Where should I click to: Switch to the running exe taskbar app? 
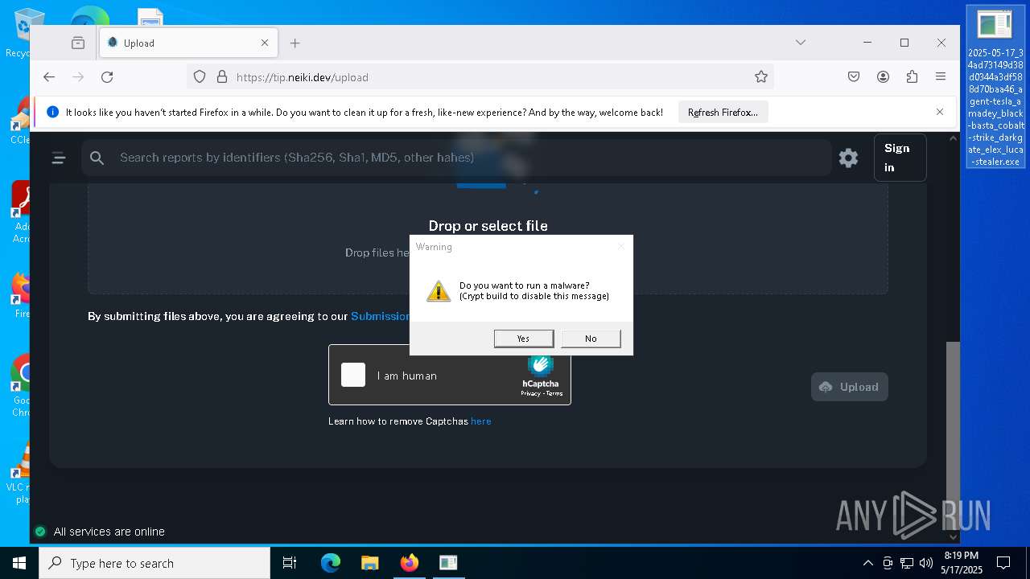448,563
